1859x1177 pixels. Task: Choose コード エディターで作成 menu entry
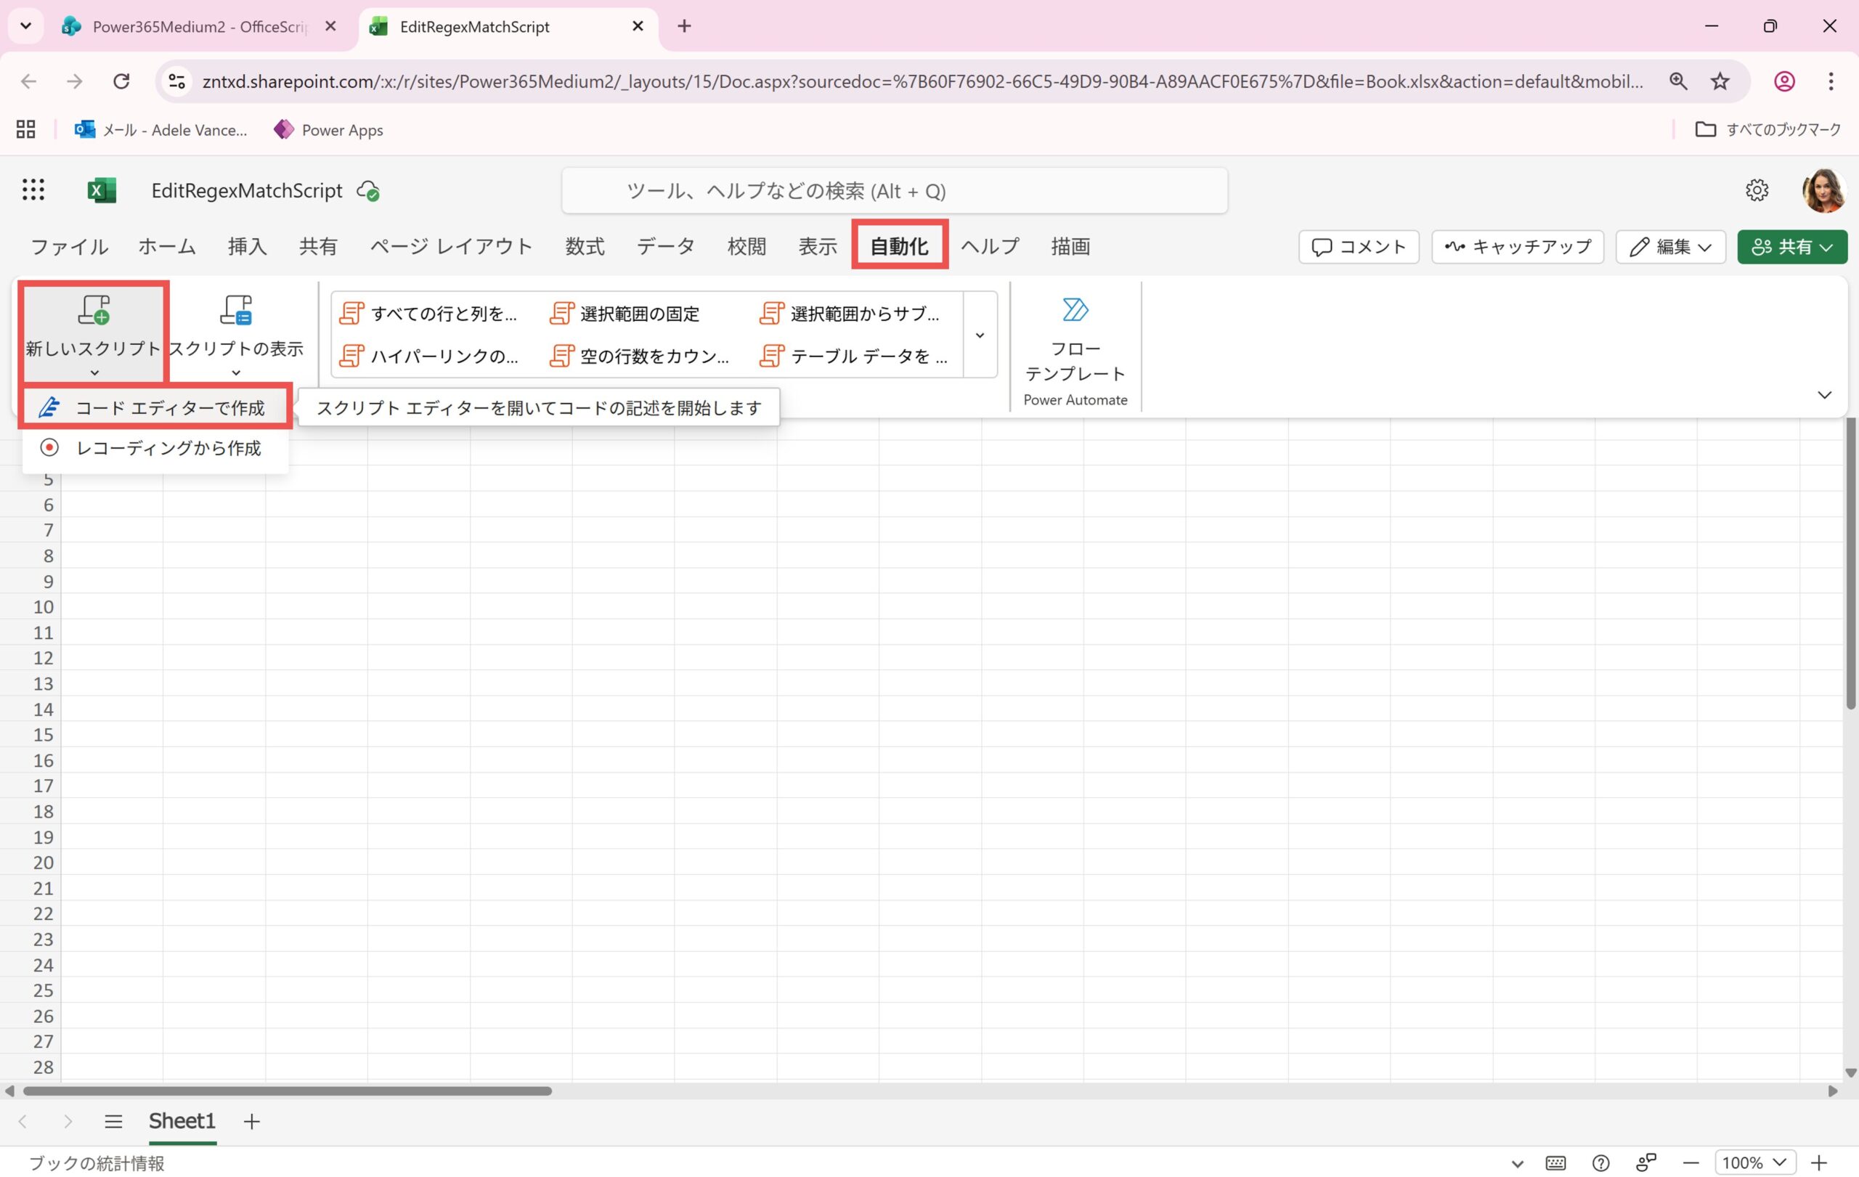pyautogui.click(x=170, y=407)
